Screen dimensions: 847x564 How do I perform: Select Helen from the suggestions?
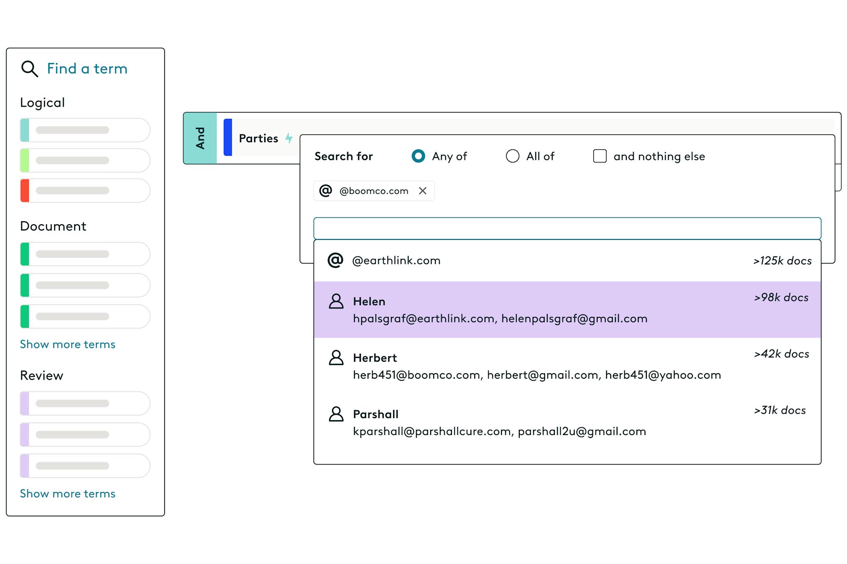(x=567, y=310)
